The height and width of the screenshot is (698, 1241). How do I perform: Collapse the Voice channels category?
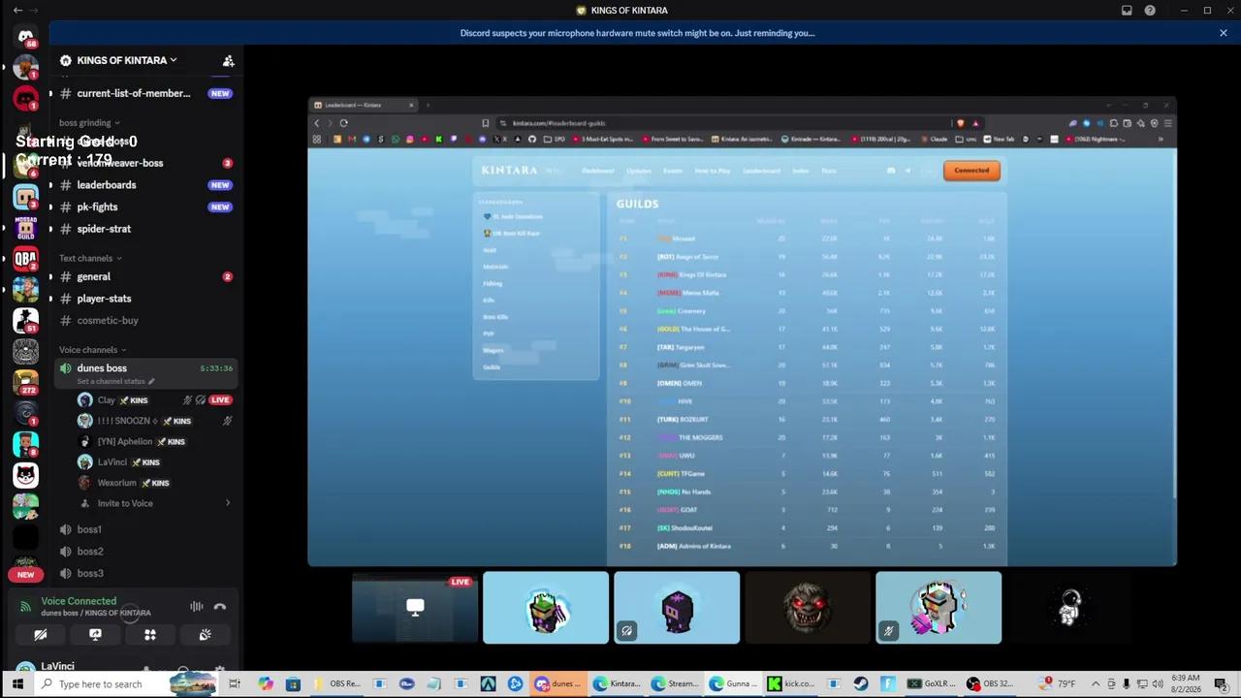(93, 350)
